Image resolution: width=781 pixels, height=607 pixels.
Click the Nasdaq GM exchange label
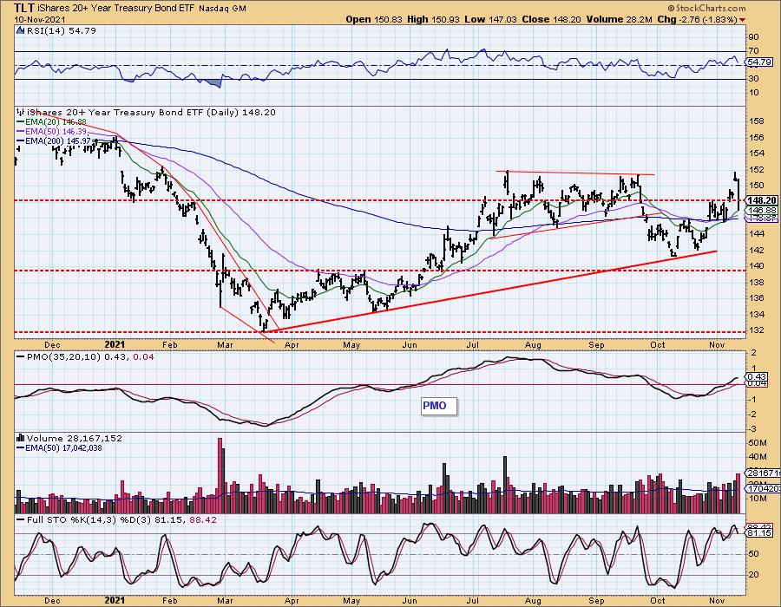[223, 9]
